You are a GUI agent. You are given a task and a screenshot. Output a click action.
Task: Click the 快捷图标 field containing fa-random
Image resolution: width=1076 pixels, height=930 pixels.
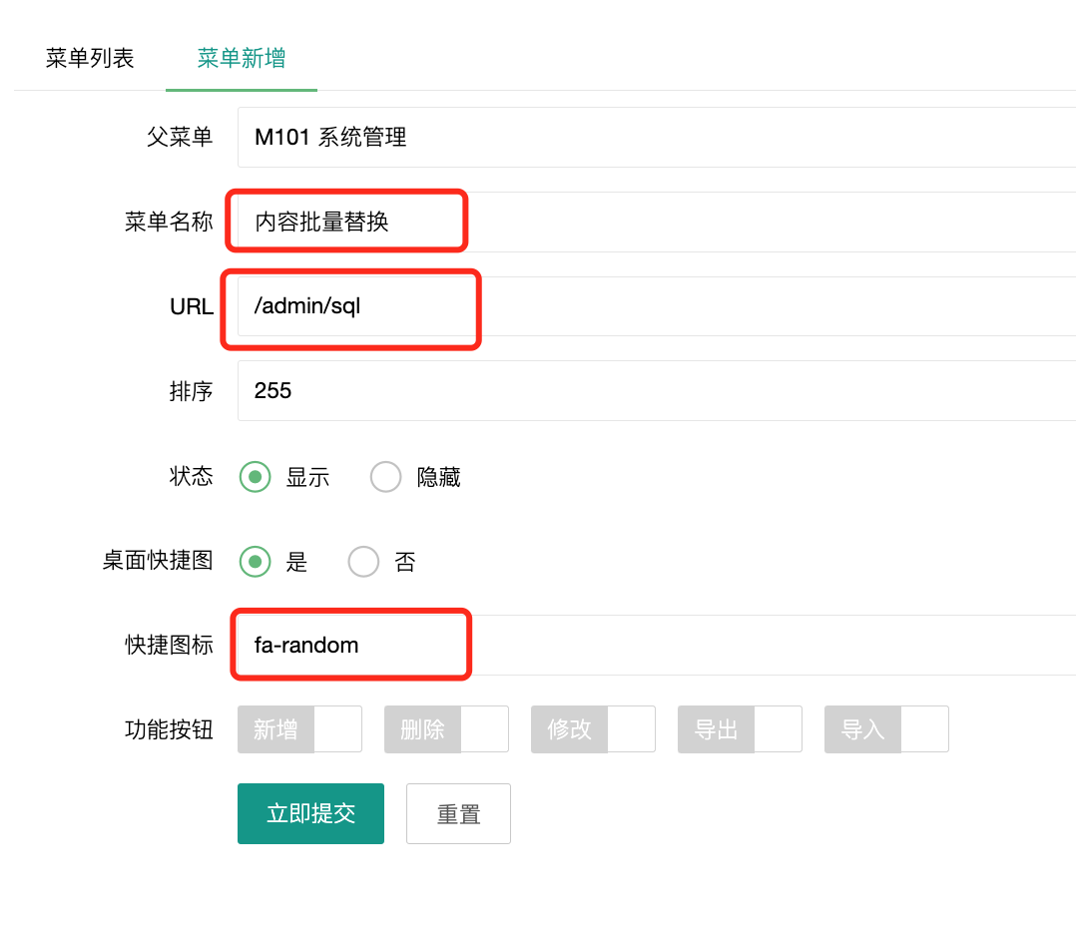[657, 645]
